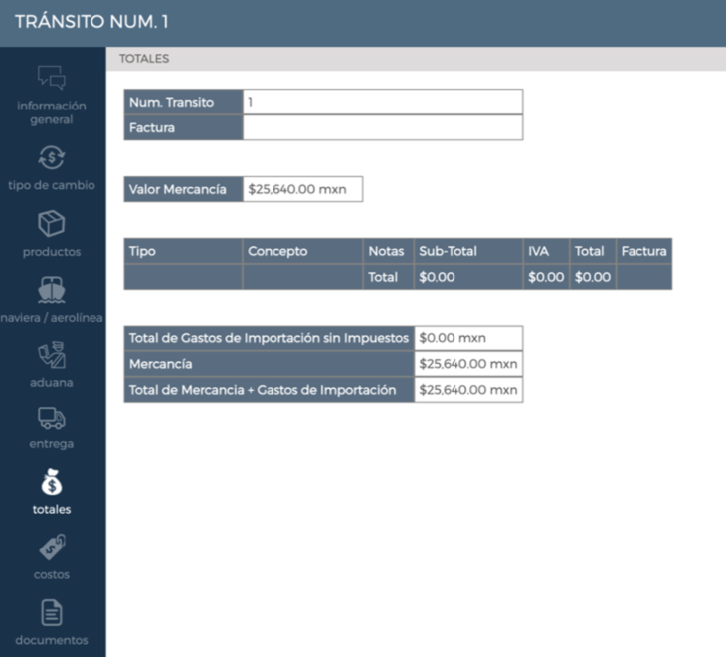Select the tipo de cambio currency exchange icon

(51, 157)
